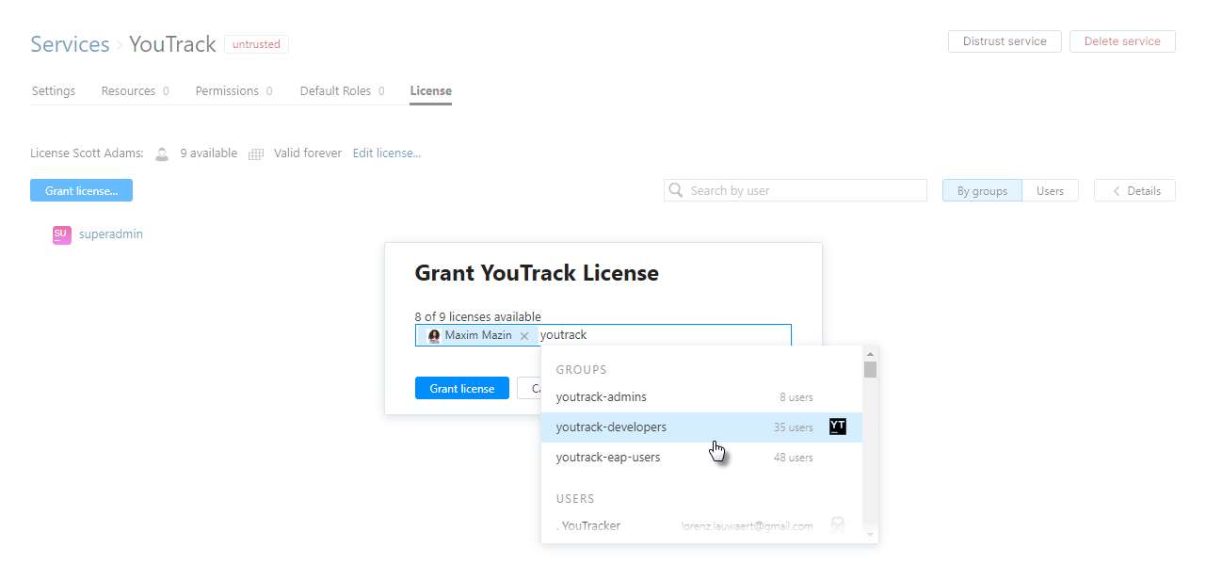Click the Grant license... button
This screenshot has width=1206, height=564.
[81, 190]
